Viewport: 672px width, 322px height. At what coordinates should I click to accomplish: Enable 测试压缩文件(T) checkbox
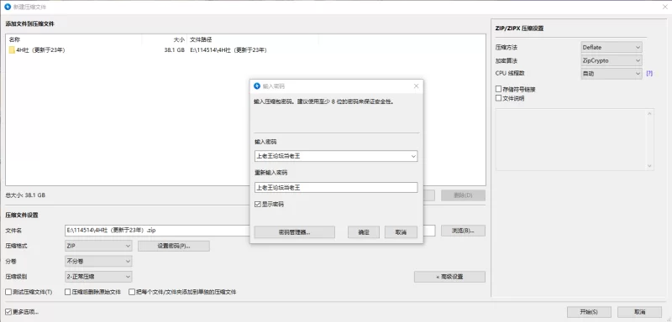(8, 292)
